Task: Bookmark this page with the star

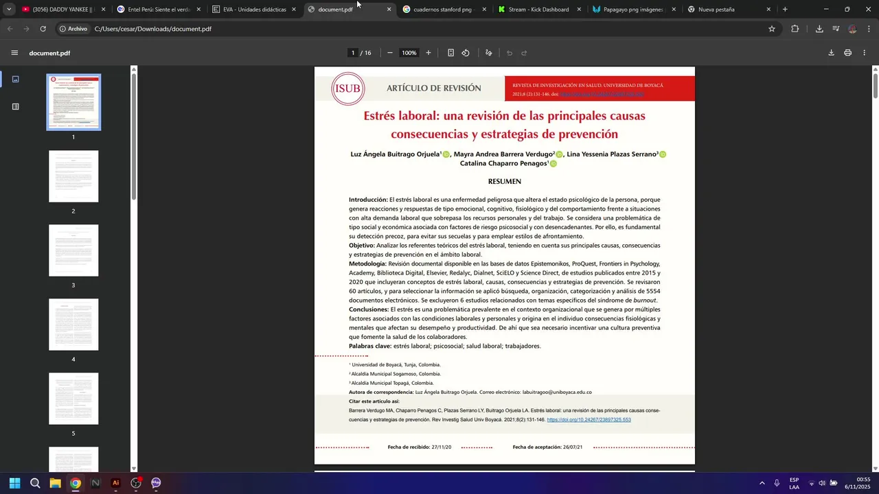Action: (772, 29)
